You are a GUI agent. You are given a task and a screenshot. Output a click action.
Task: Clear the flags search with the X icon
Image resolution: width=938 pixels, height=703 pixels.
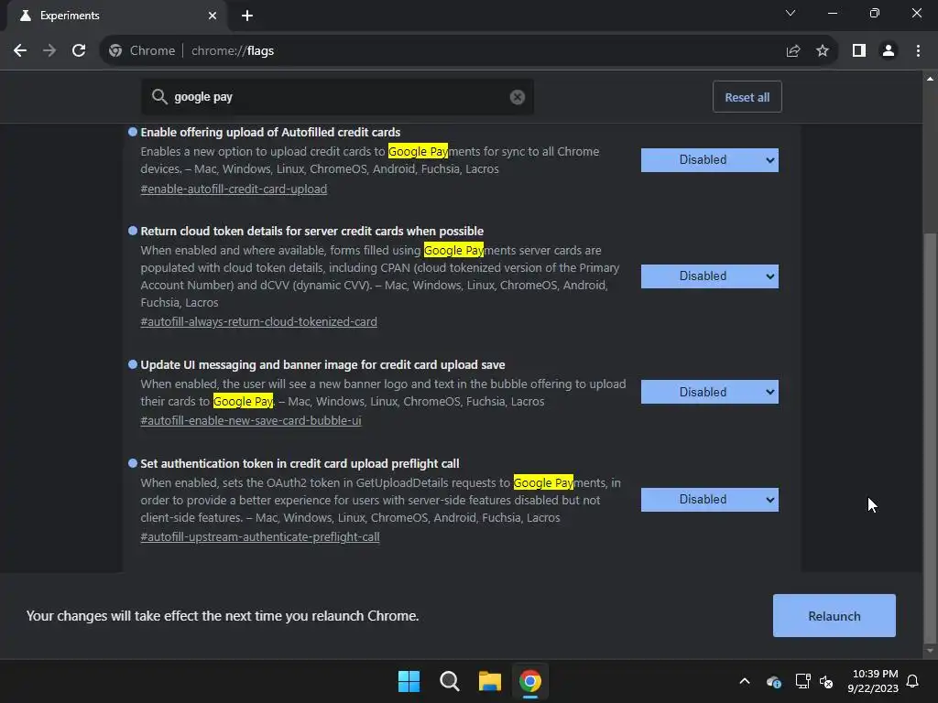pyautogui.click(x=518, y=97)
